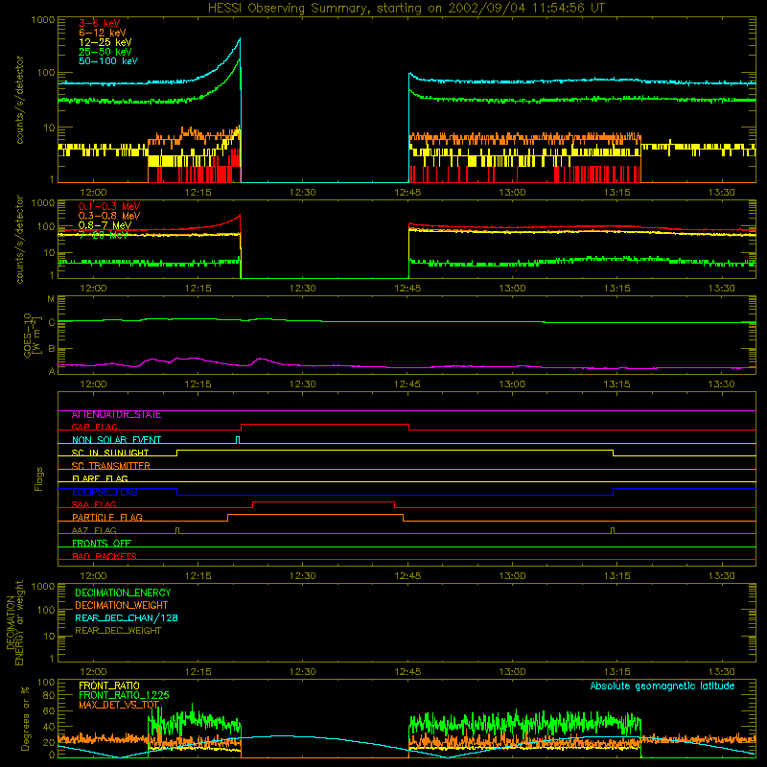The image size is (767, 767).
Task: Select the DECIMATION_WEIGHT legend label
Action: 122,606
